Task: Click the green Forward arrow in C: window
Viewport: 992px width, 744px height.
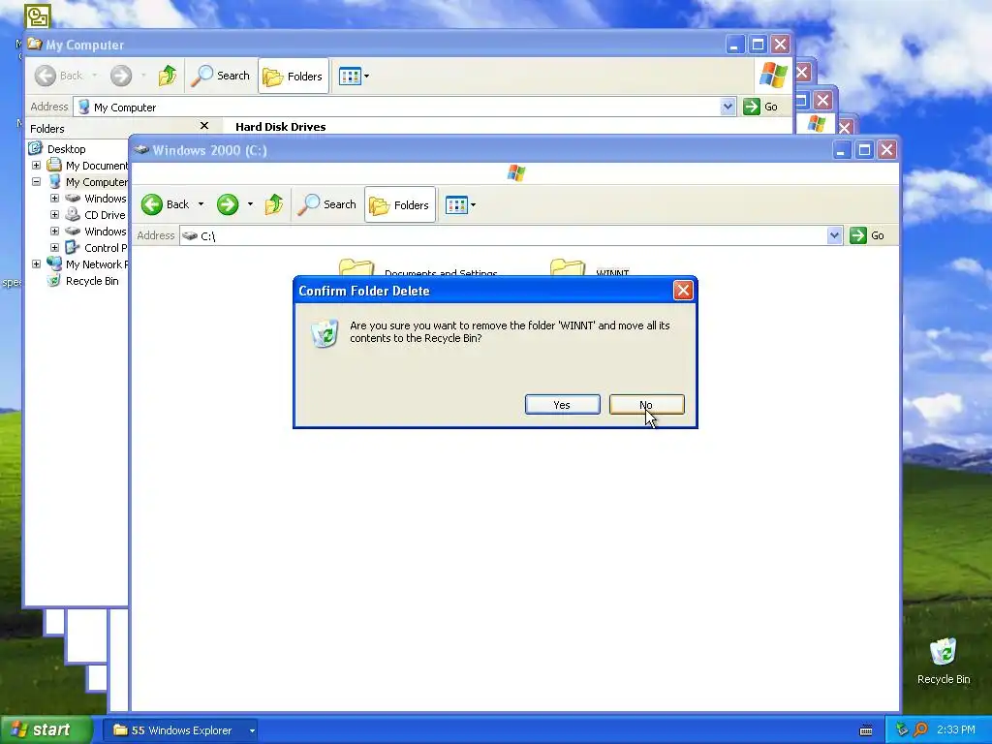Action: point(228,204)
